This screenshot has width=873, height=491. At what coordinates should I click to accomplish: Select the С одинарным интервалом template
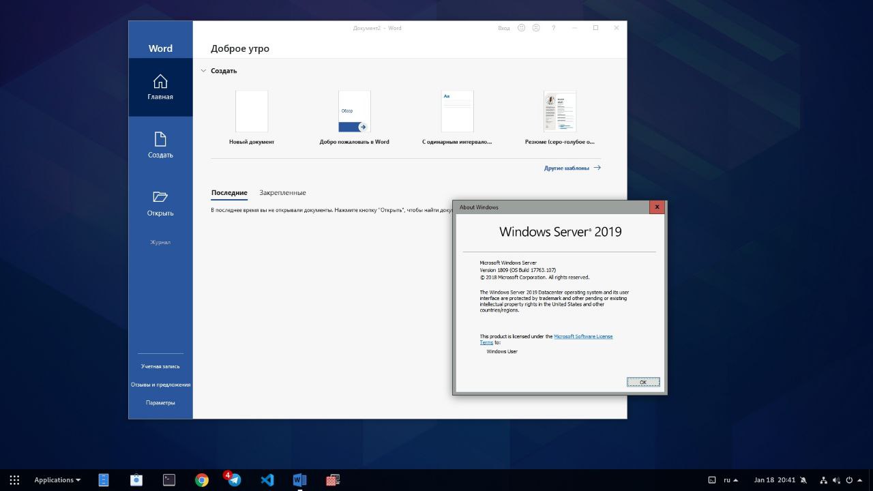tap(457, 117)
